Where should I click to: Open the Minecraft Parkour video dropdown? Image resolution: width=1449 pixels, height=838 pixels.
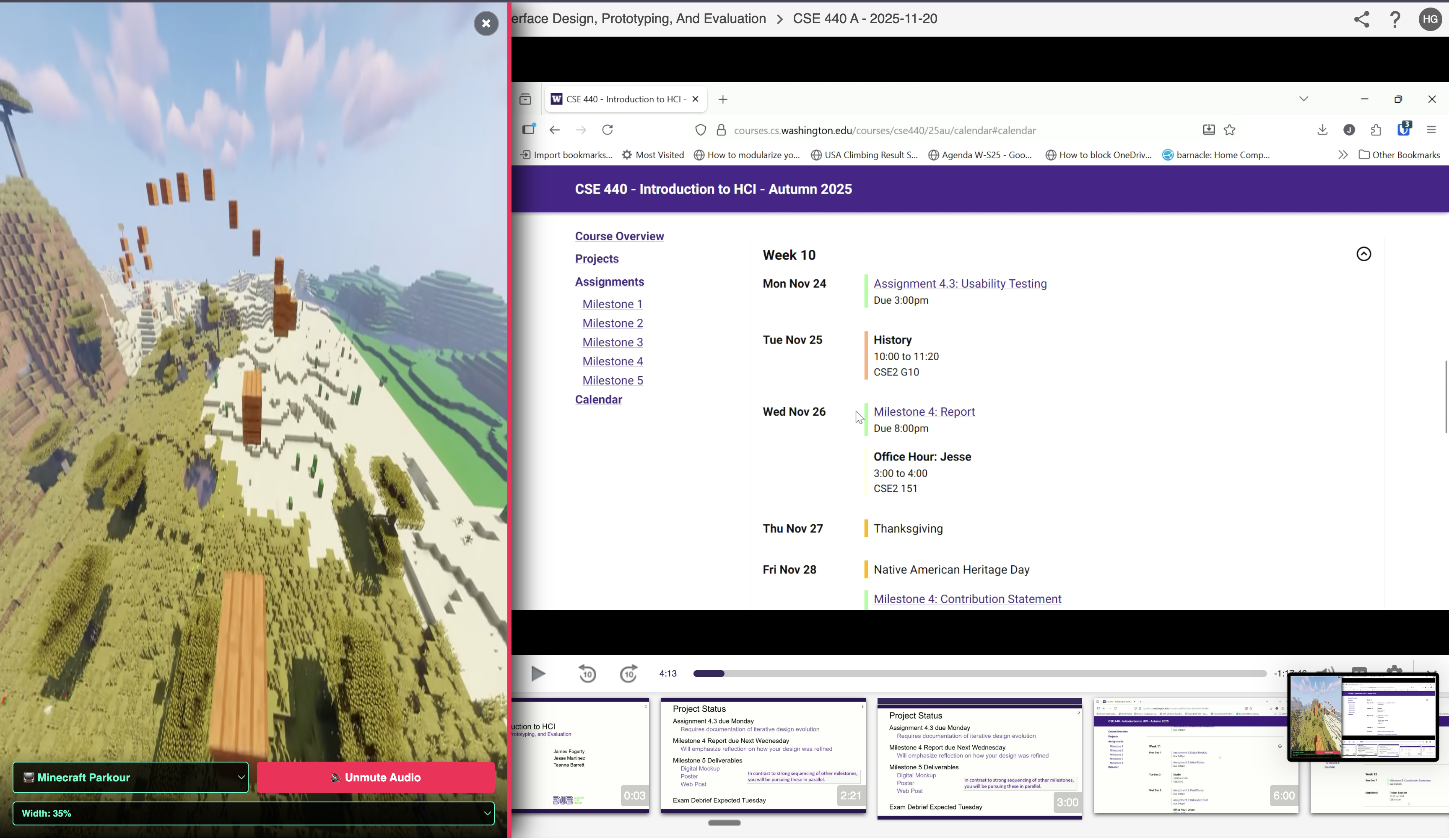(x=130, y=777)
